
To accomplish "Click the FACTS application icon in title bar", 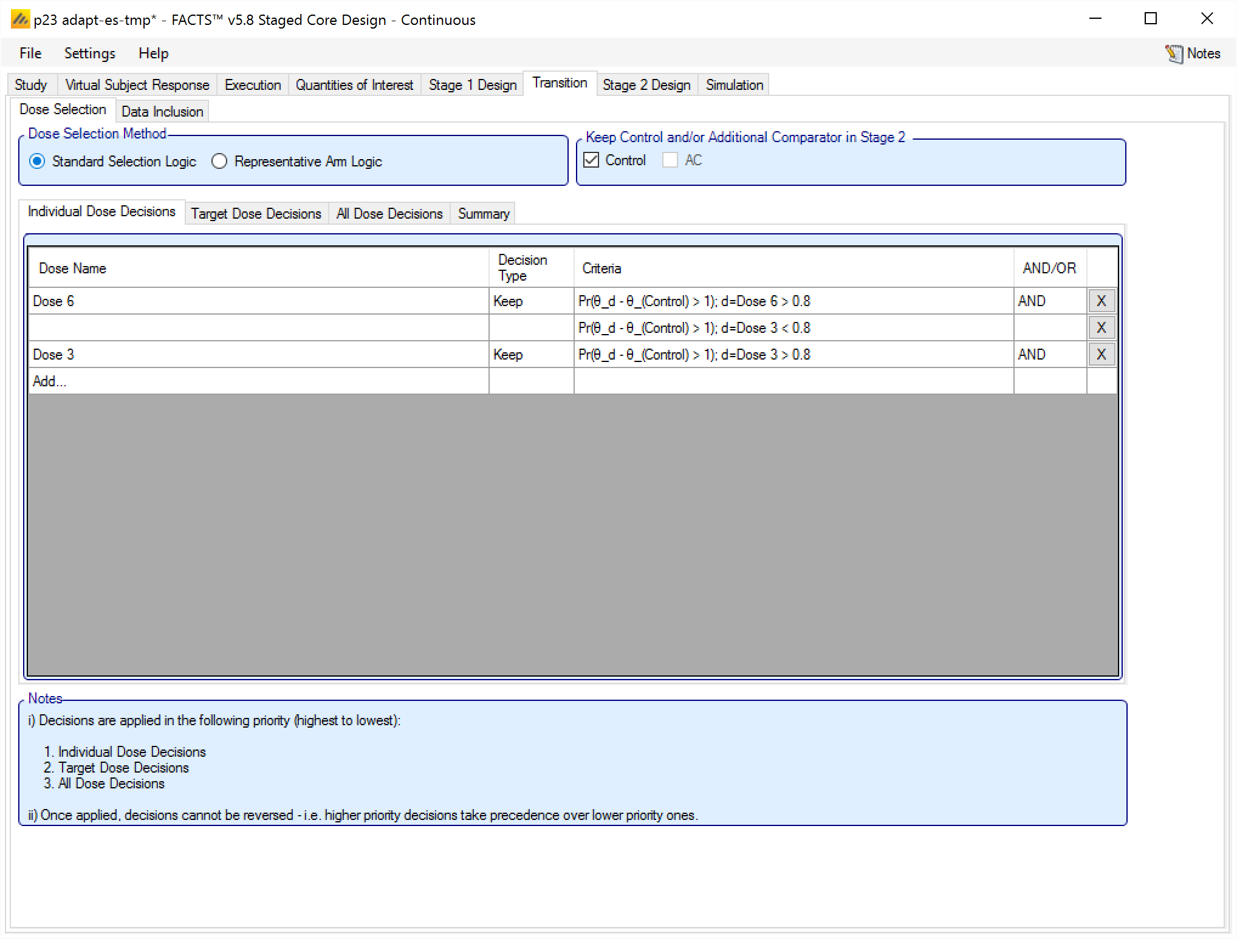I will [x=20, y=19].
